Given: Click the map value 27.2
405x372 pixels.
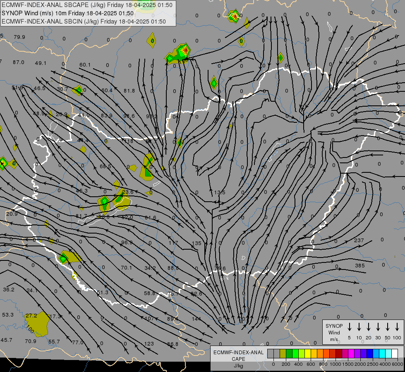Looking at the screenshot, I should point(31,316).
